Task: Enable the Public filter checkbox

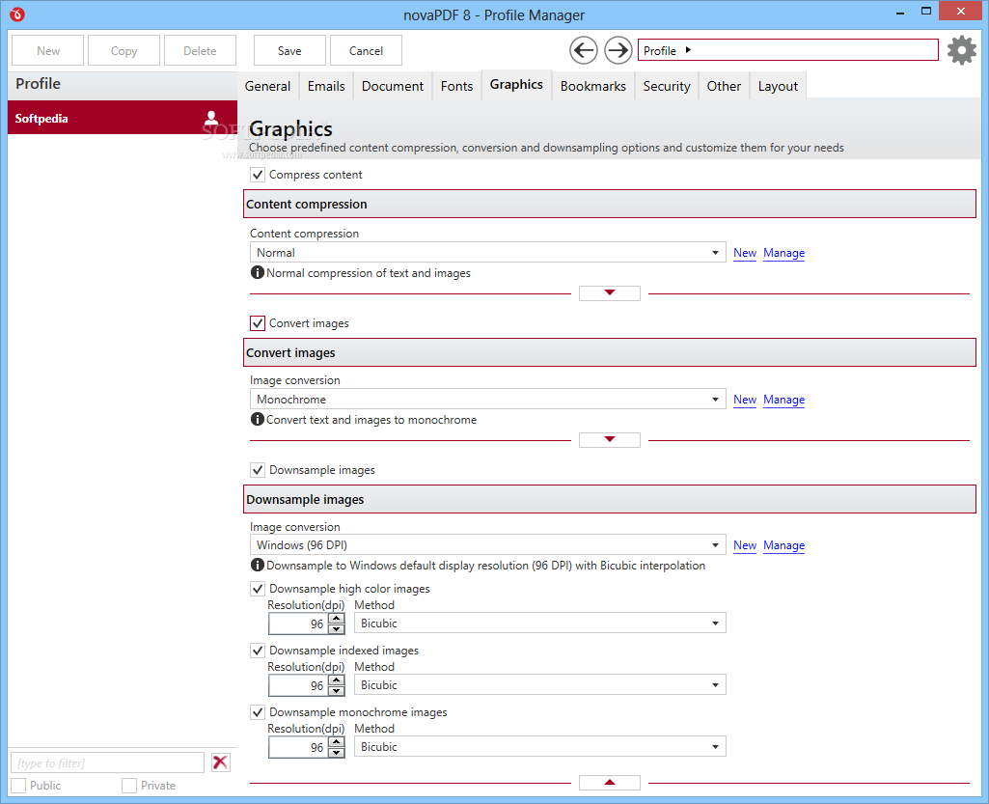Action: point(19,786)
